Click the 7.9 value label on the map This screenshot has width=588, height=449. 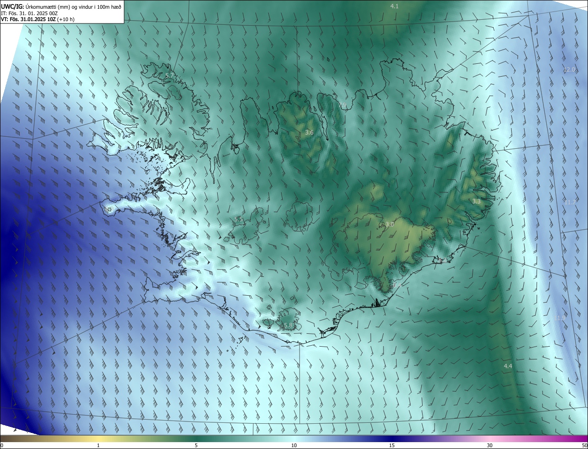pyautogui.click(x=342, y=105)
